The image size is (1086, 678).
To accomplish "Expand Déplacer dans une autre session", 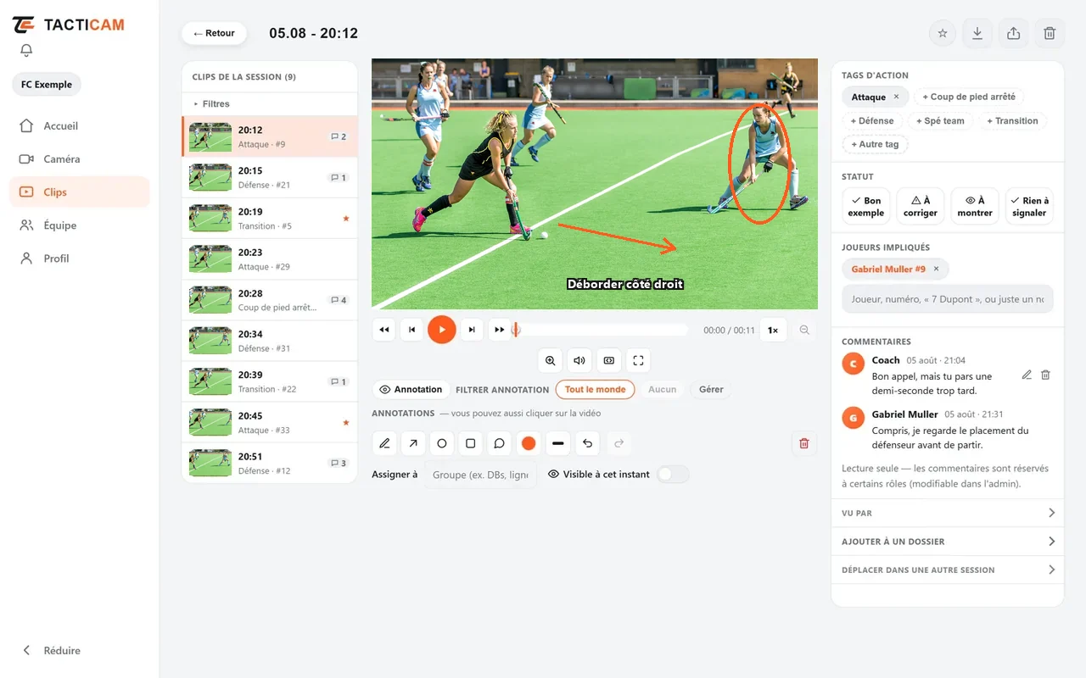I will pyautogui.click(x=948, y=570).
